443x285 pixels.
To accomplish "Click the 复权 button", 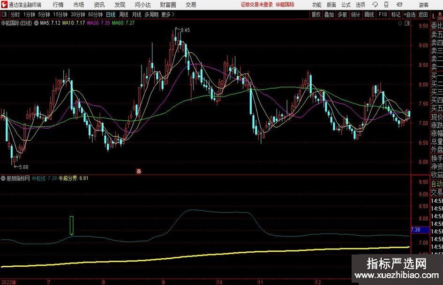I will (316, 15).
